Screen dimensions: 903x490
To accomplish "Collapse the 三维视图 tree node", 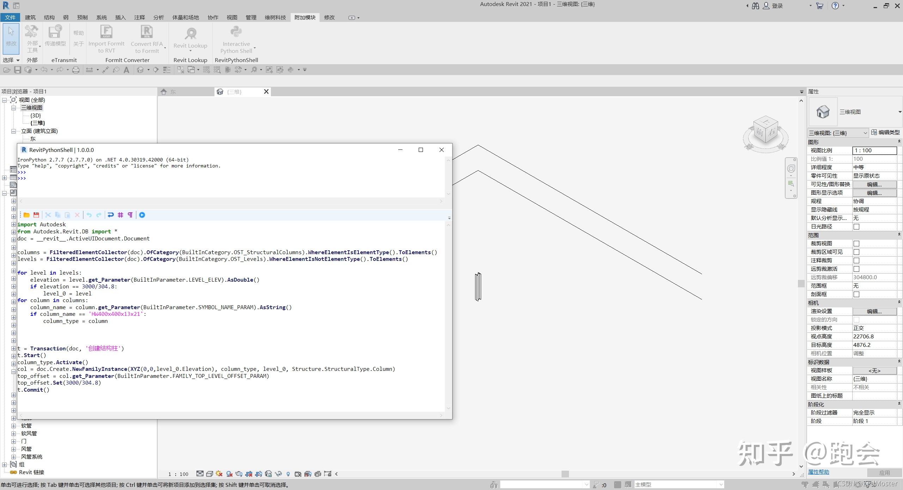I will tap(13, 108).
